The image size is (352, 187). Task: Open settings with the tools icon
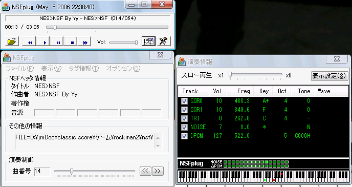164,41
